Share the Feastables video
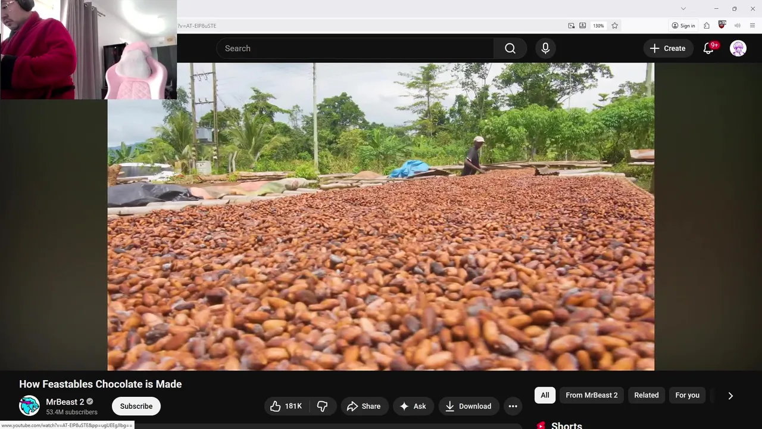 click(x=364, y=406)
